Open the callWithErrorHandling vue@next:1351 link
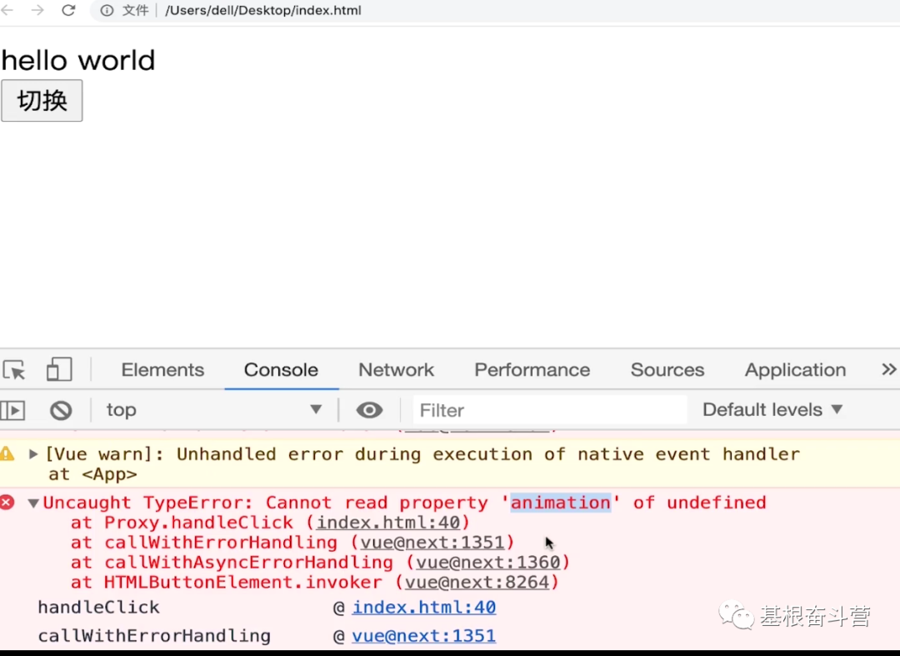This screenshot has width=900, height=656. [x=423, y=636]
